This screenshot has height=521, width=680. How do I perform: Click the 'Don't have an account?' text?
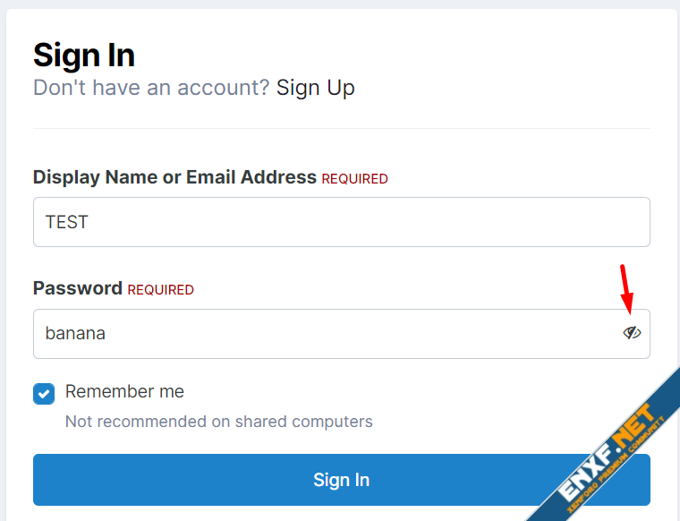click(x=150, y=88)
